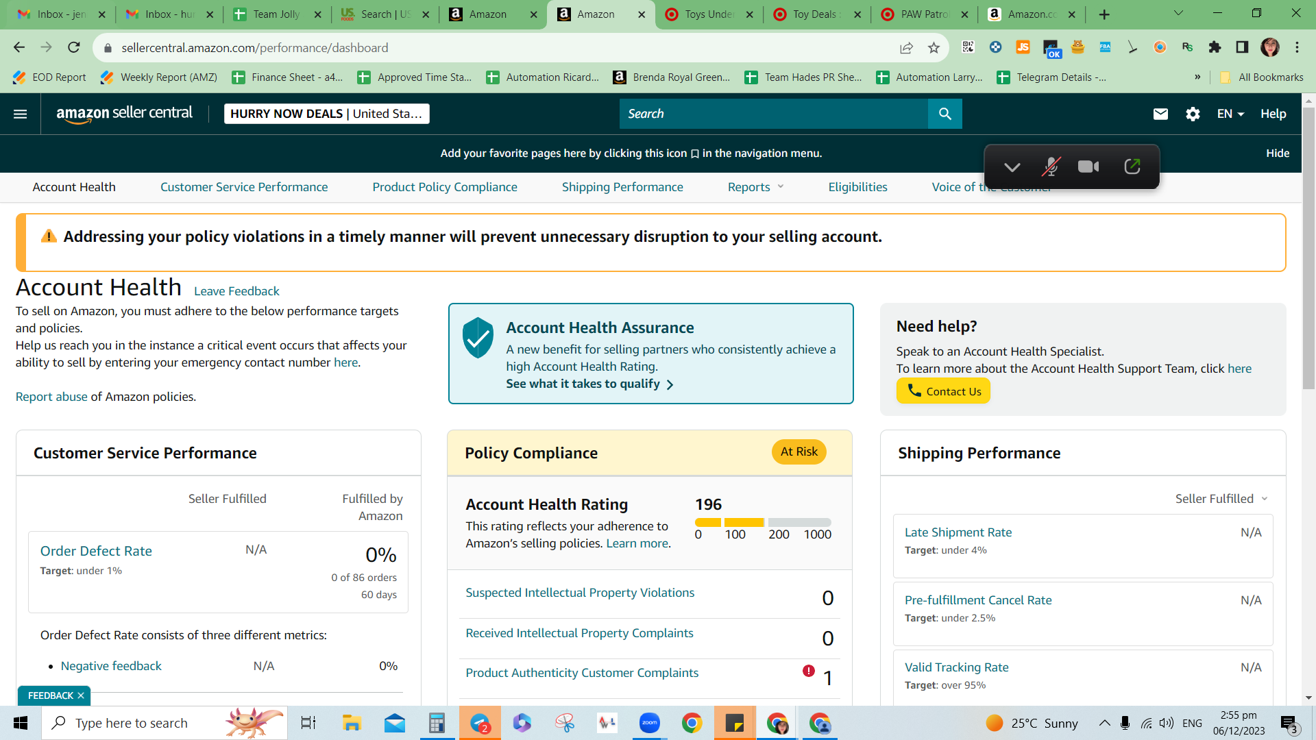
Task: Open the Negative feedback link
Action: (111, 666)
